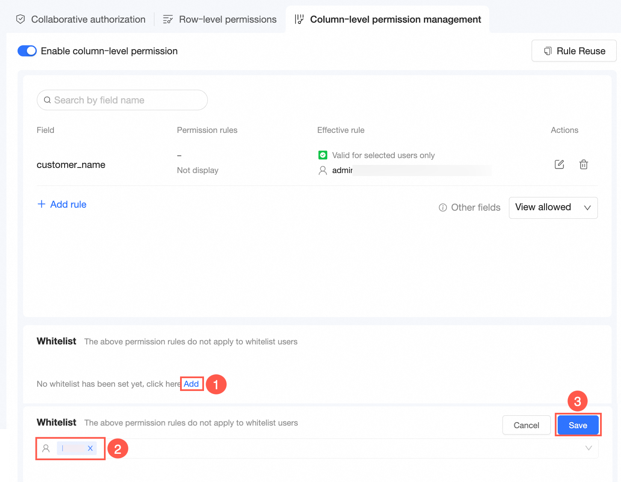Viewport: 621px width, 482px height.
Task: Expand the whitelist user selector arrow
Action: (x=588, y=448)
